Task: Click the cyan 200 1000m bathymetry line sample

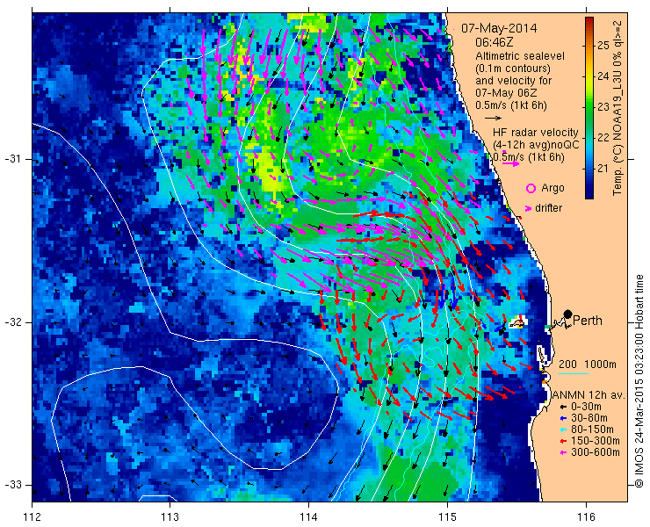Action: [574, 374]
